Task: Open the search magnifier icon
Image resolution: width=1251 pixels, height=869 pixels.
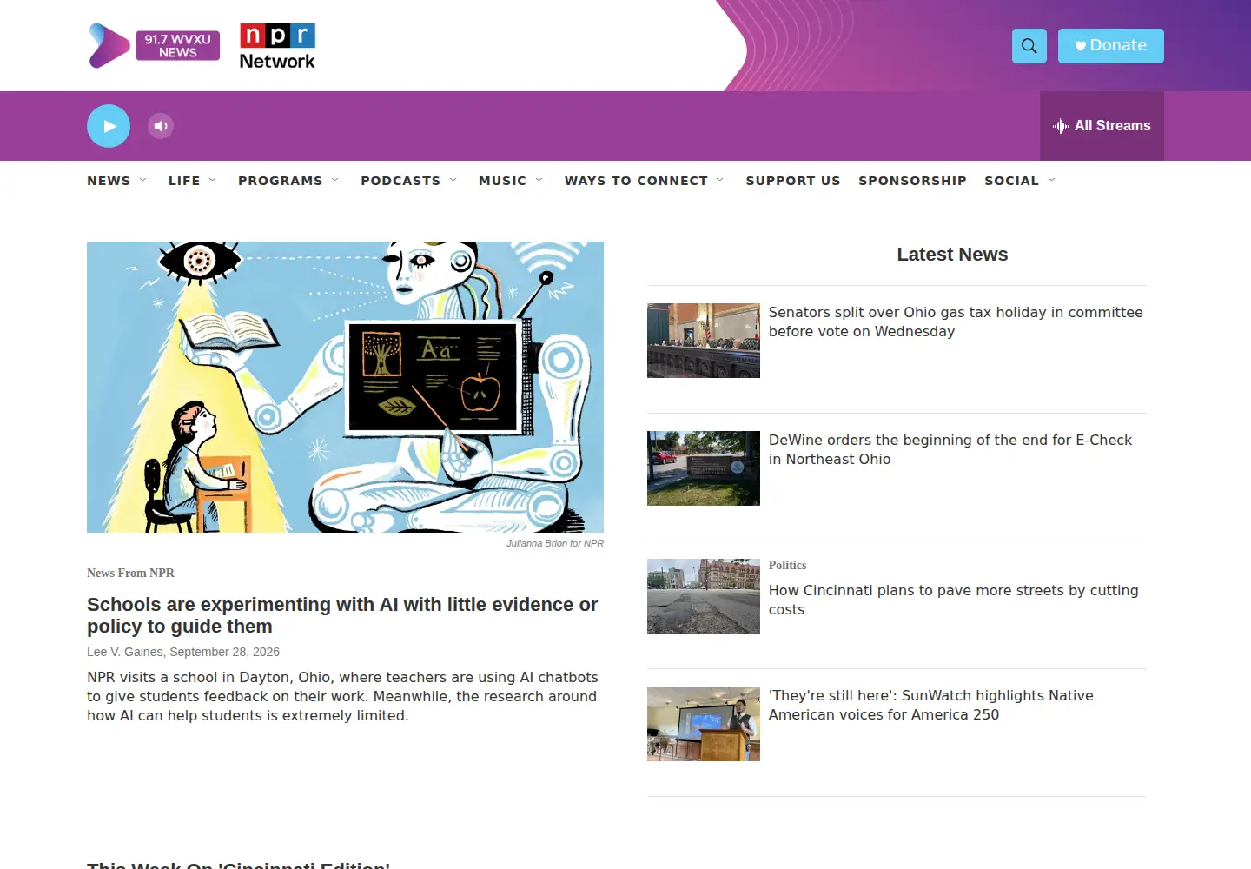Action: point(1029,46)
